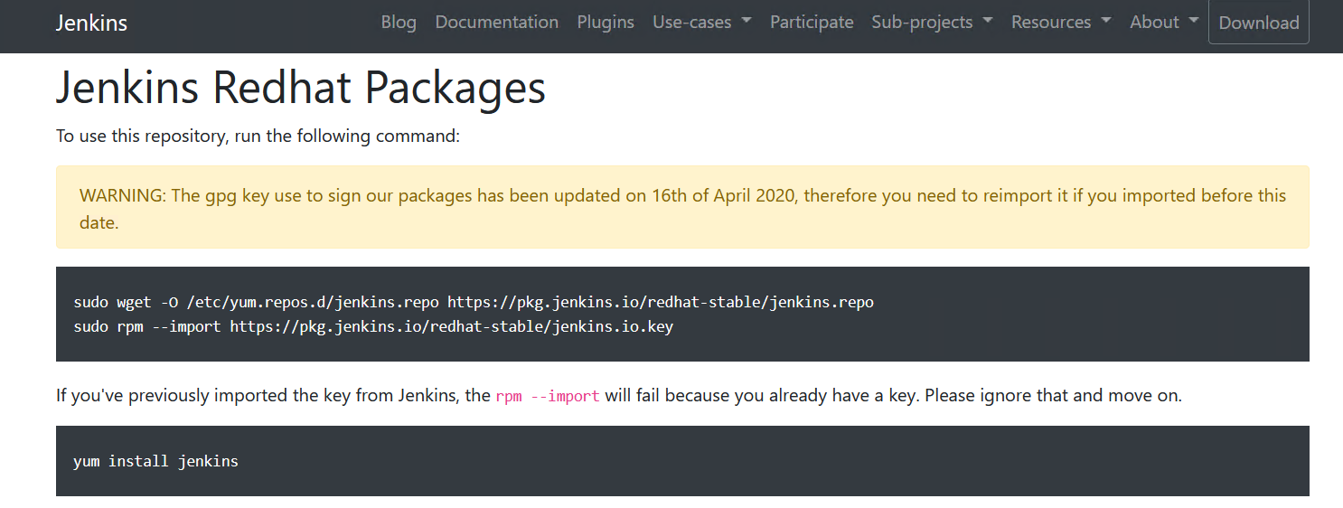Click the gpg key WARNING notice text

click(682, 209)
